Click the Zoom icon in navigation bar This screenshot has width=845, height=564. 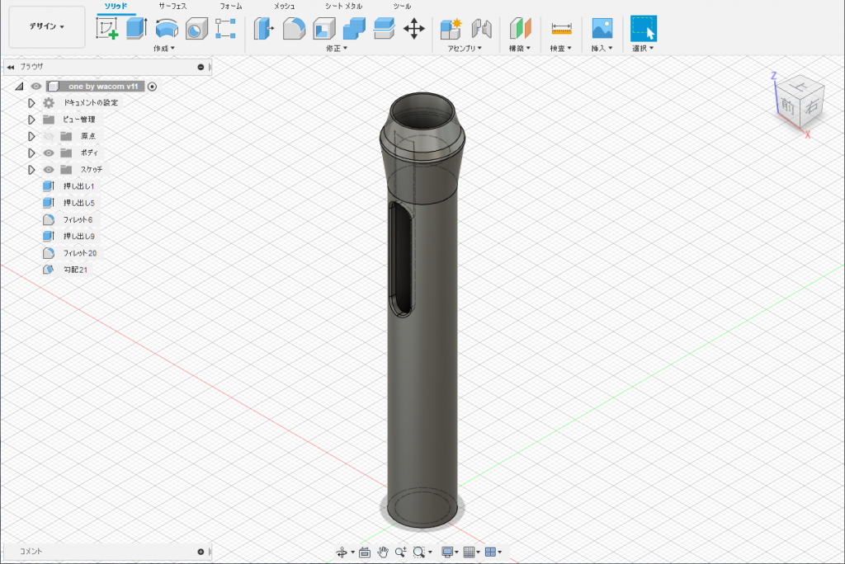(x=400, y=552)
